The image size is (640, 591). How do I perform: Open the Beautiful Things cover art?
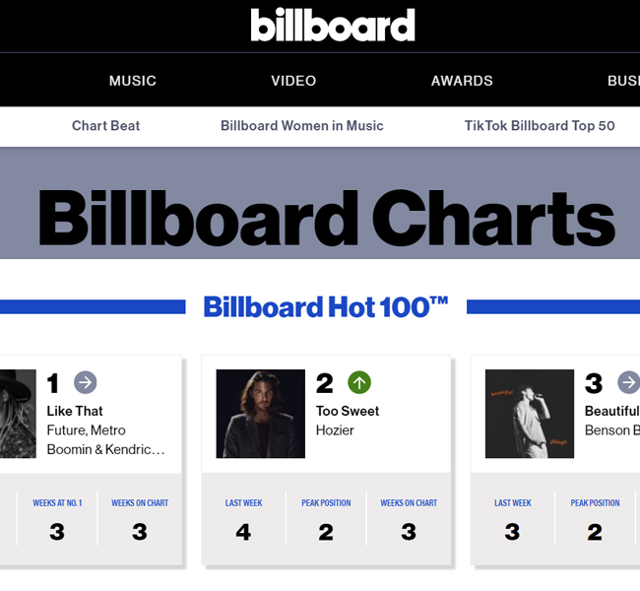530,414
